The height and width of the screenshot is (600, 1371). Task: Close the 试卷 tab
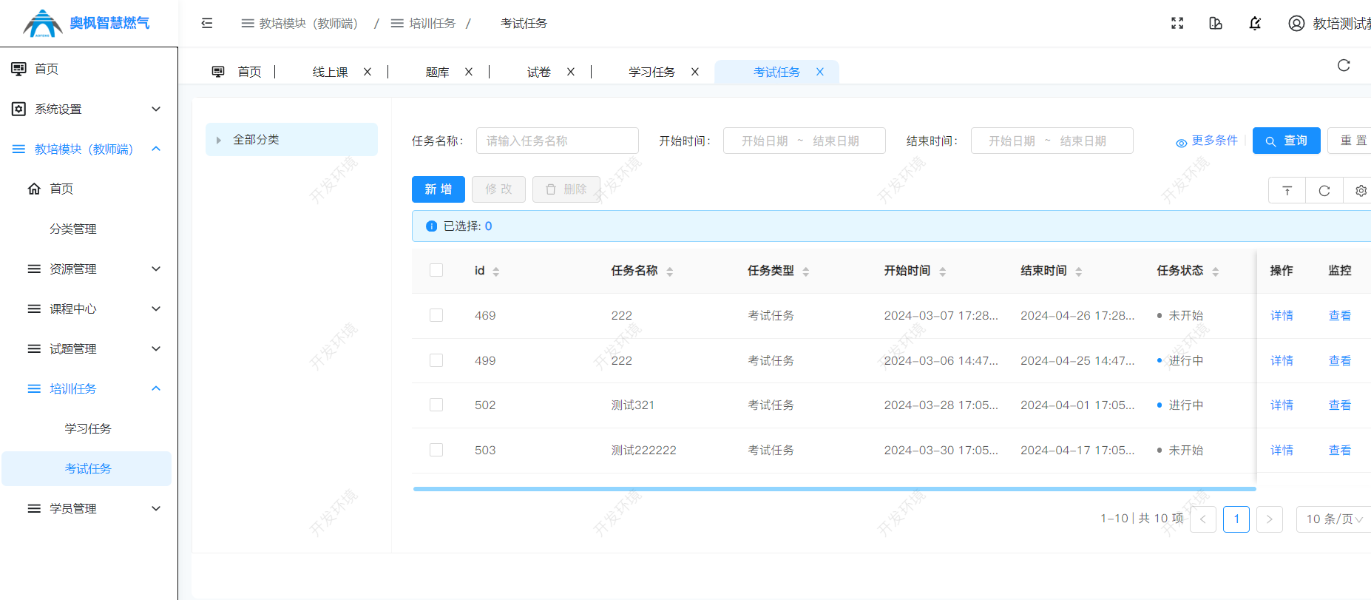tap(571, 72)
